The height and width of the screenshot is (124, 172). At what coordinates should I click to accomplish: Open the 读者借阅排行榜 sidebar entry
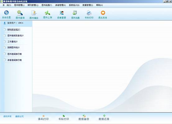point(15,60)
